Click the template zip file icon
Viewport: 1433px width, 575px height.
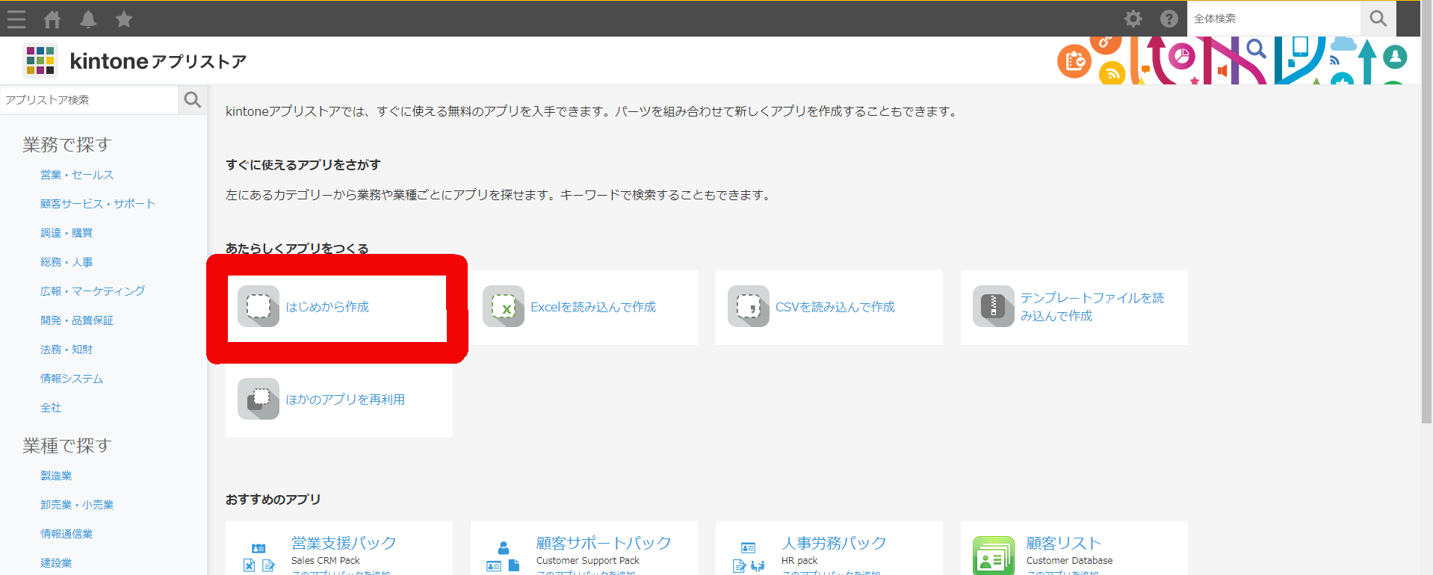click(x=994, y=306)
